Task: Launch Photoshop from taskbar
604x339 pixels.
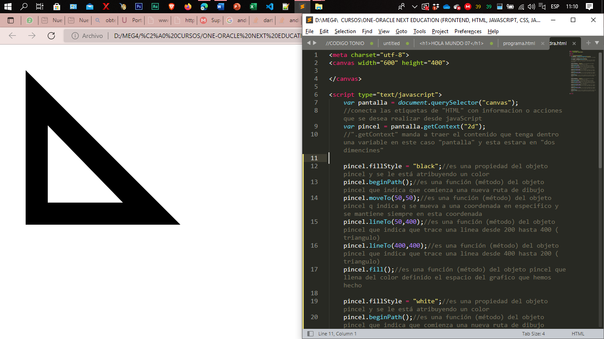Action: [139, 7]
